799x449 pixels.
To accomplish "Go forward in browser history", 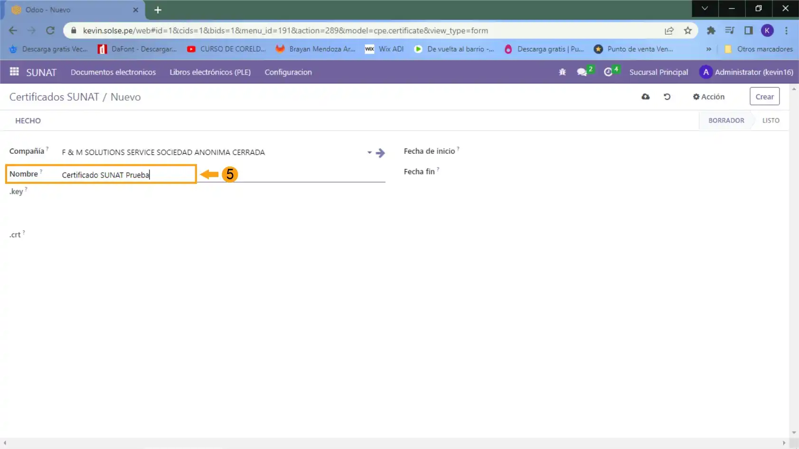I will (x=31, y=30).
